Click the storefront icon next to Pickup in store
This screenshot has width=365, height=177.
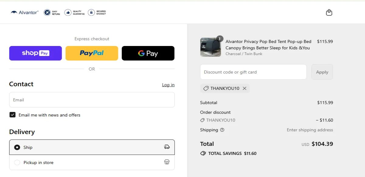tap(167, 162)
